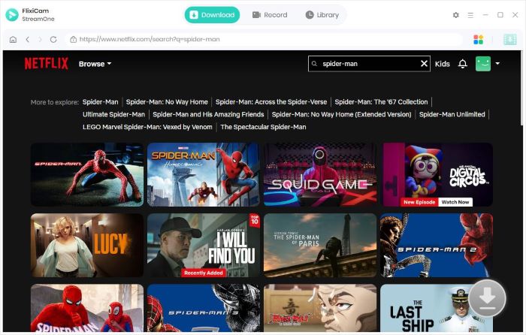Image resolution: width=526 pixels, height=335 pixels.
Task: Select I Will Find You thumbnail
Action: click(x=204, y=245)
